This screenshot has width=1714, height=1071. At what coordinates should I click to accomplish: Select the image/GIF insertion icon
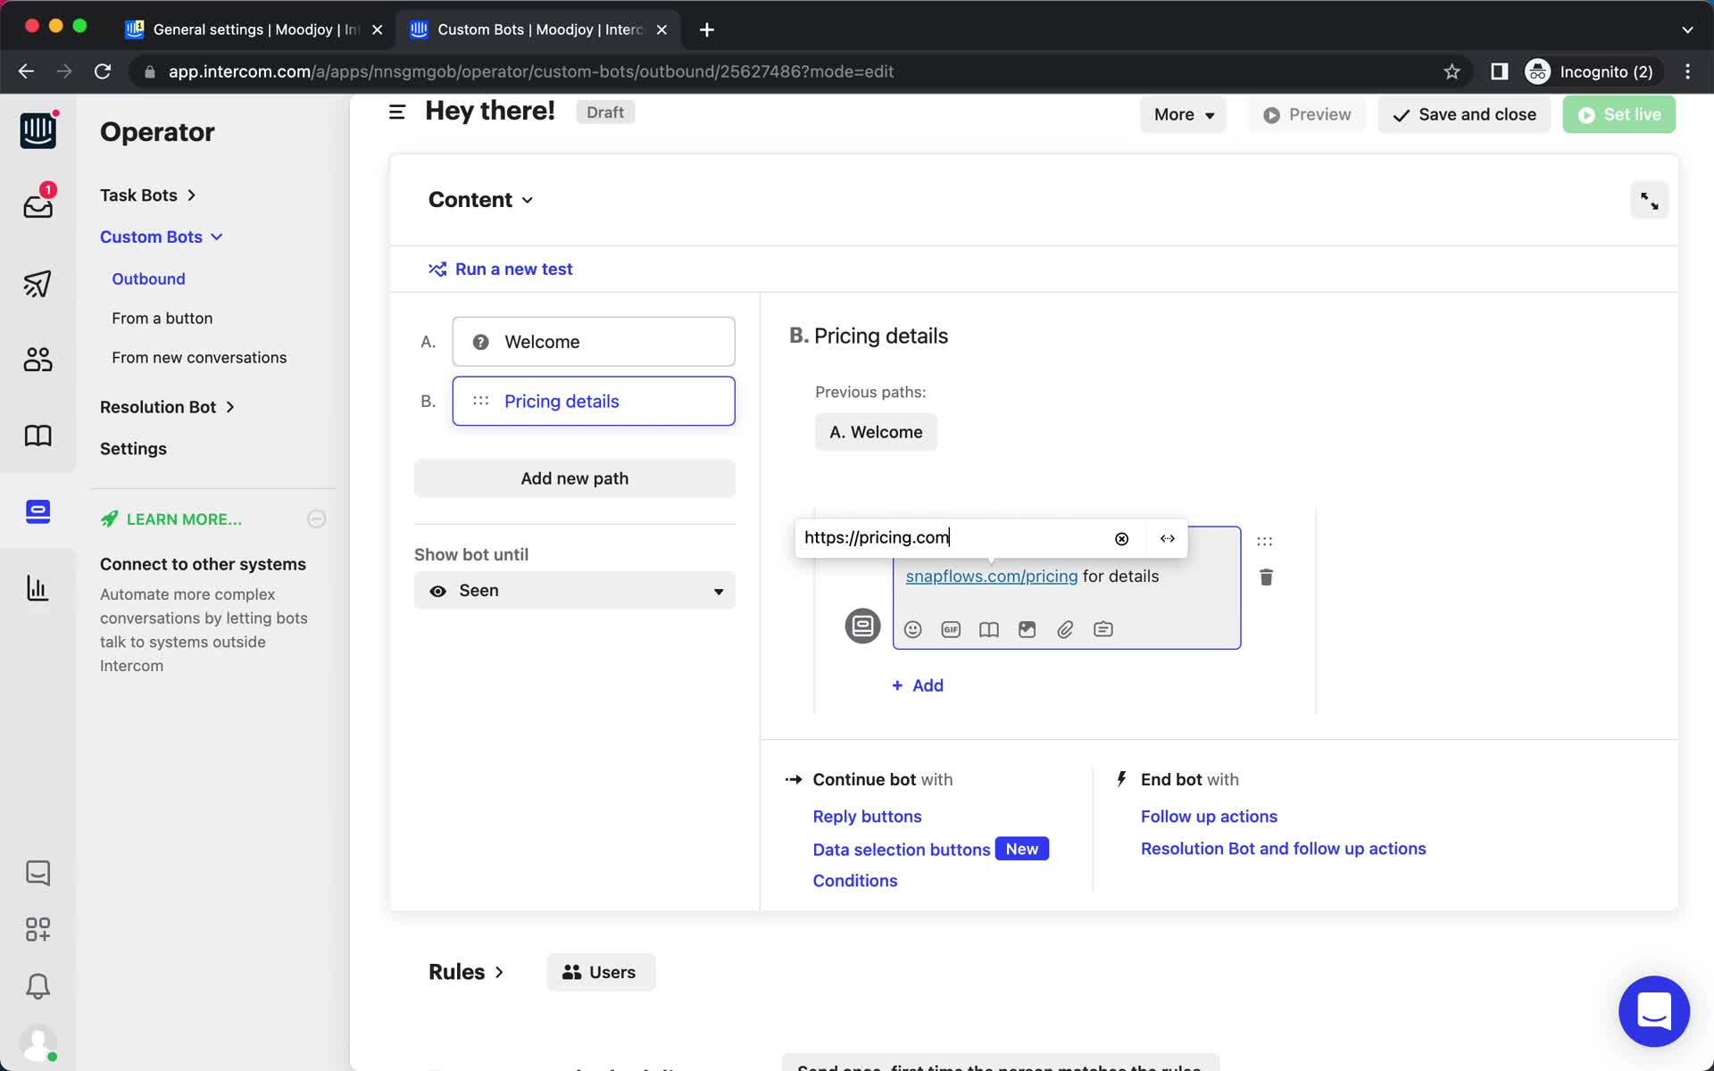1027,629
